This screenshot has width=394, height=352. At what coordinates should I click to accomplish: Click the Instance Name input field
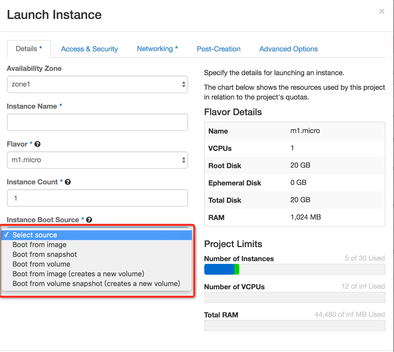97,122
